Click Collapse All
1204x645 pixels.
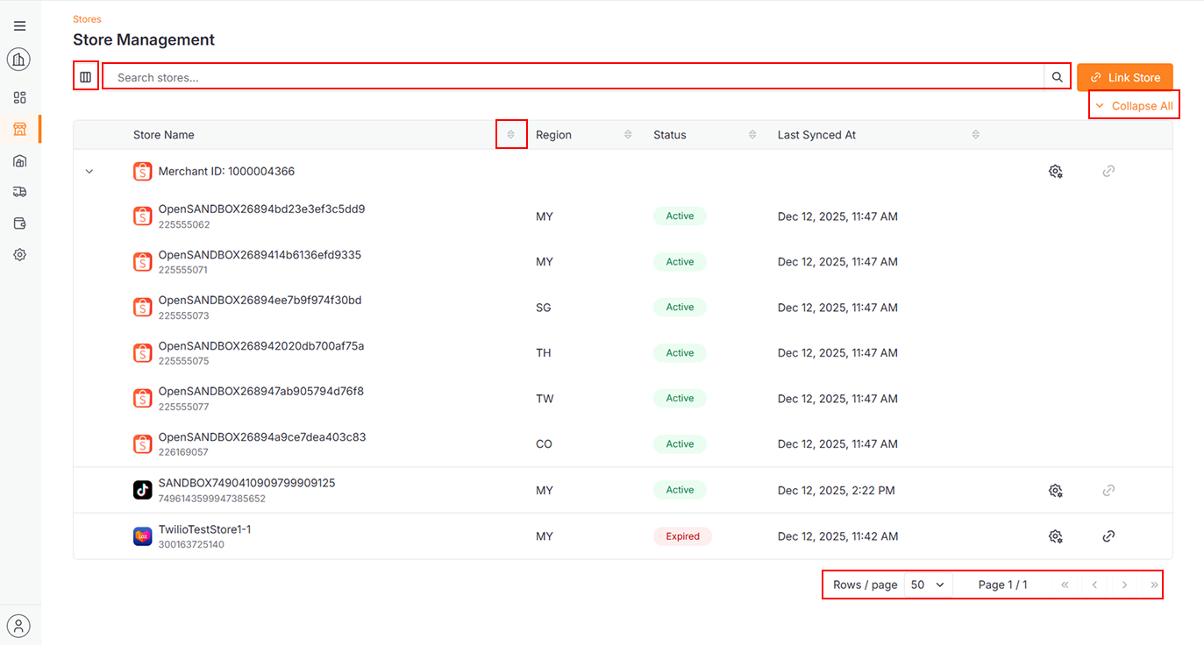[x=1134, y=106]
